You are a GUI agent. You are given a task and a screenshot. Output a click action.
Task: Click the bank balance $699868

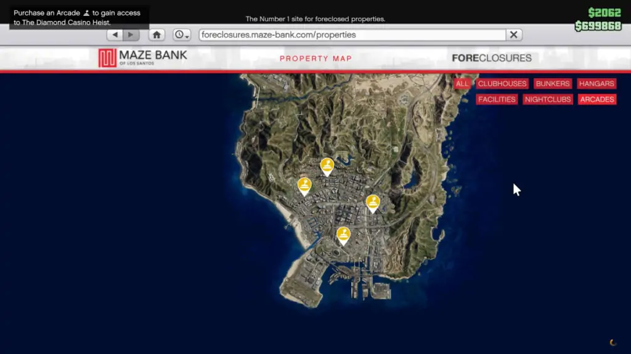pyautogui.click(x=598, y=26)
